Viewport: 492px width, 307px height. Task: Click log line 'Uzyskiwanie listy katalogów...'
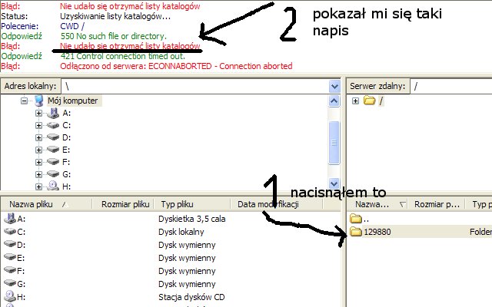115,16
